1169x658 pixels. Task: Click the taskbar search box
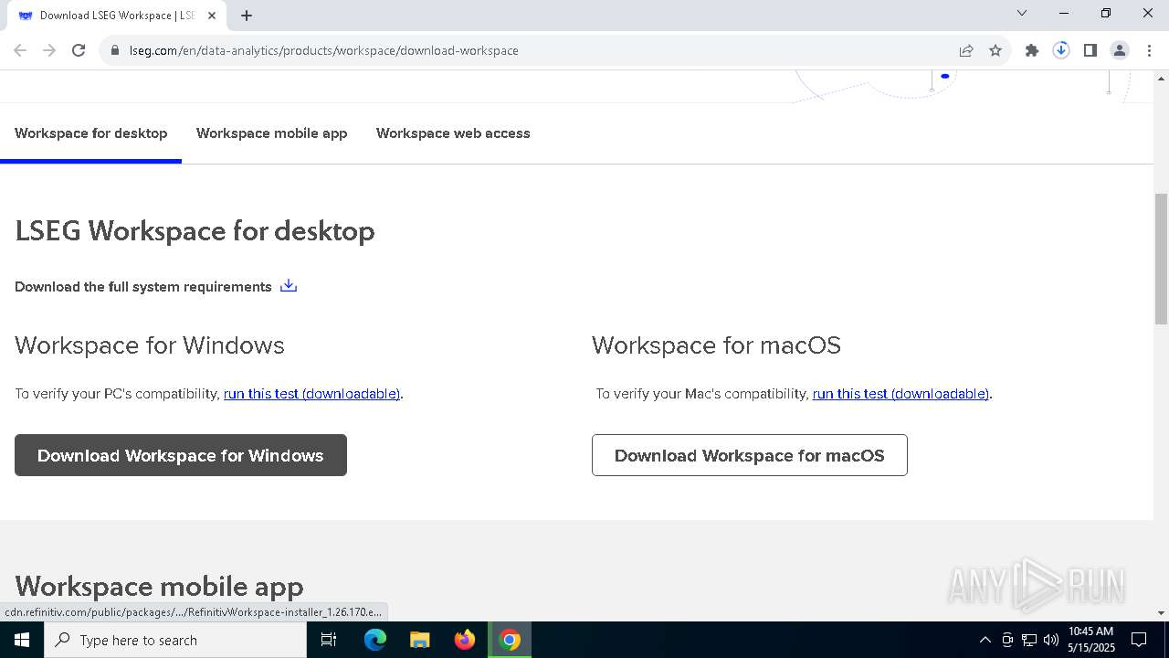click(175, 640)
